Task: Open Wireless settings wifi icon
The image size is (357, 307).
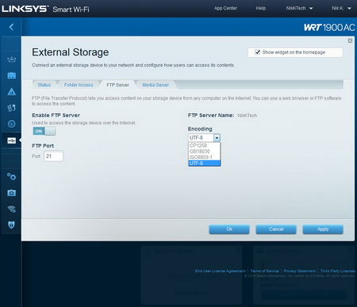Action: pyautogui.click(x=11, y=209)
